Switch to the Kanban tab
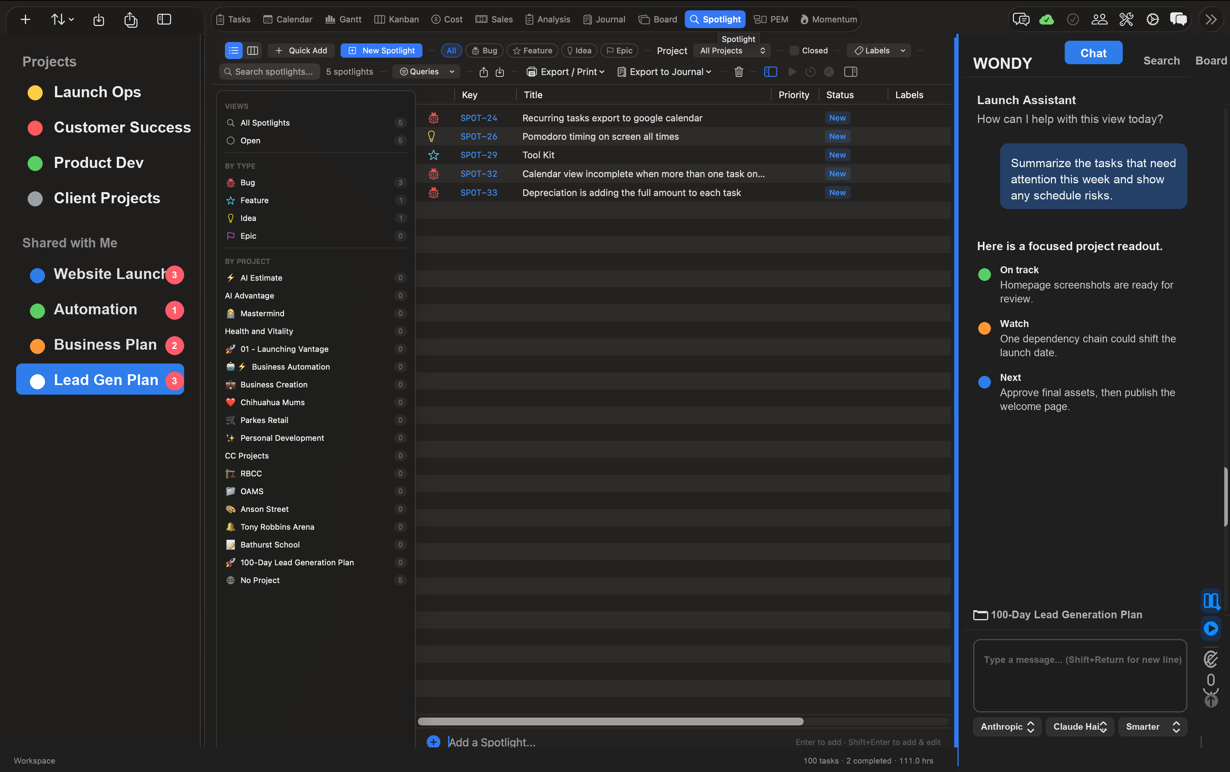The height and width of the screenshot is (772, 1230). pos(396,19)
